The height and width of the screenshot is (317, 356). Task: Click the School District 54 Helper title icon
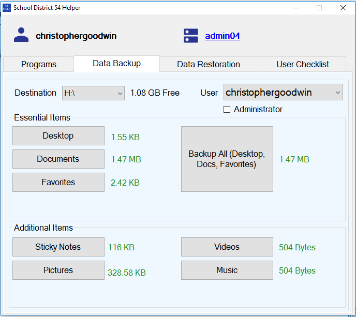pos(7,8)
